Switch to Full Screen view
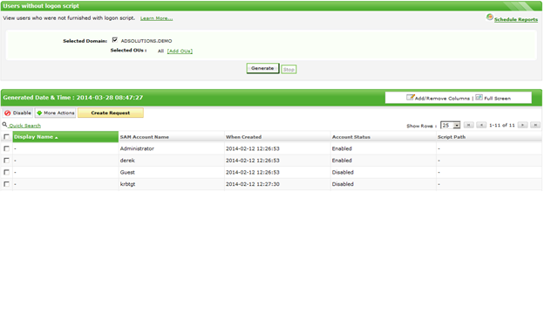 497,99
